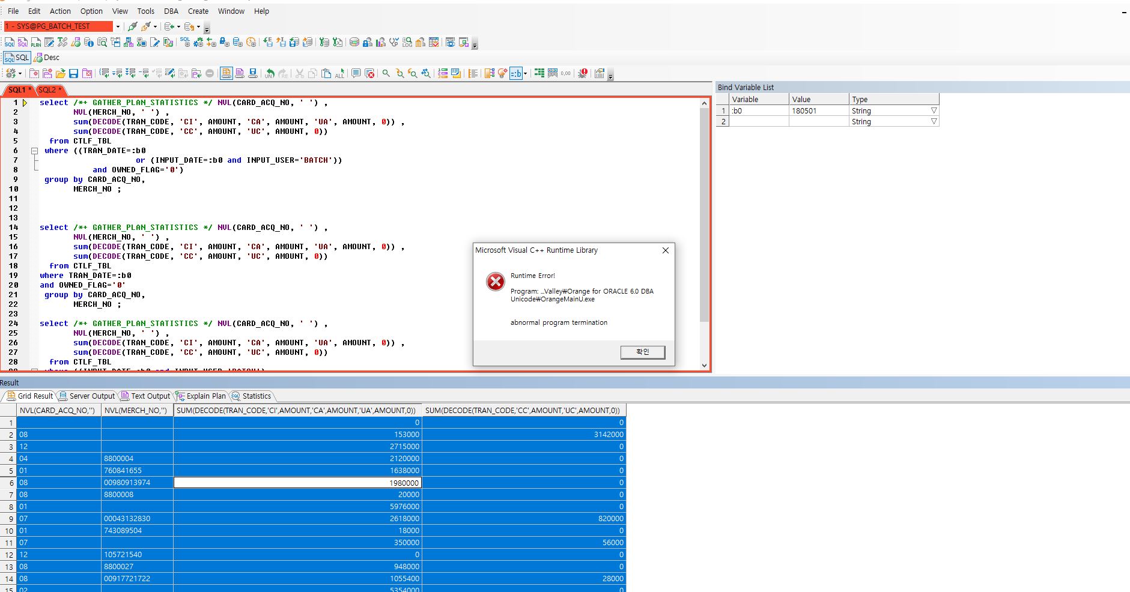Screen dimensions: 1130x592
Task: Open the DBA menu
Action: pyautogui.click(x=171, y=11)
